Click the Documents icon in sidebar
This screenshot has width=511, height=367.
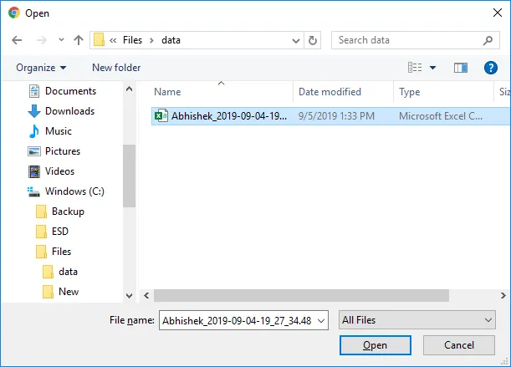34,91
